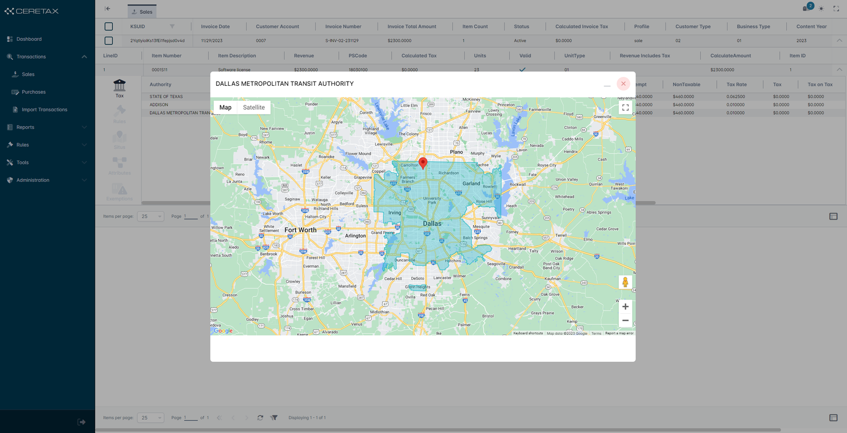847x433 pixels.
Task: Open column layout icon in upper pager
Action: (x=833, y=216)
